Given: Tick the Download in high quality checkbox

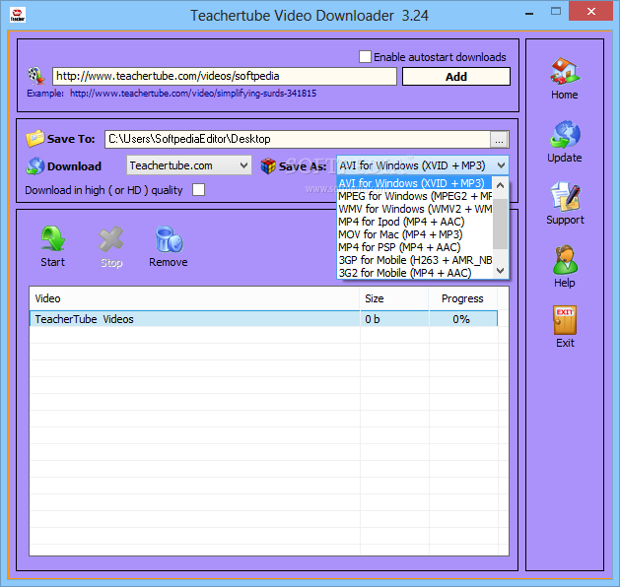Looking at the screenshot, I should (x=198, y=190).
